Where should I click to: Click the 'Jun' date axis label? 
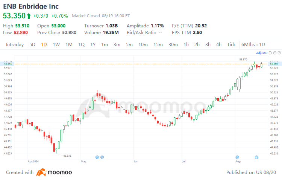pyautogui.click(x=136, y=161)
